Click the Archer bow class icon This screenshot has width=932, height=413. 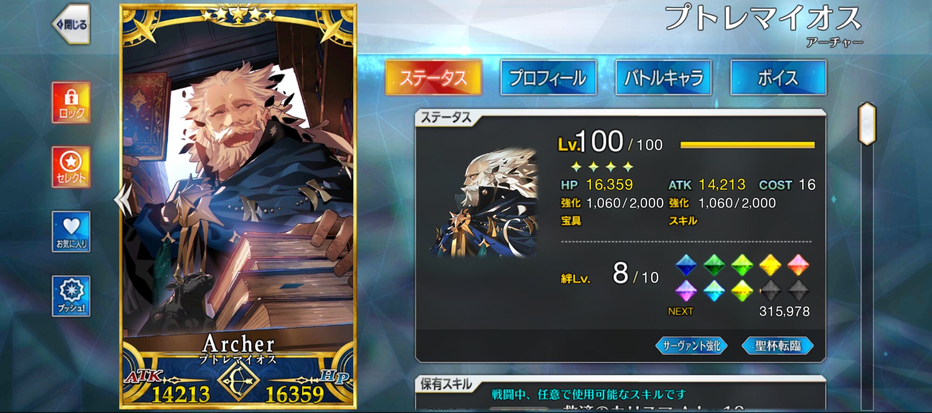[x=238, y=380]
